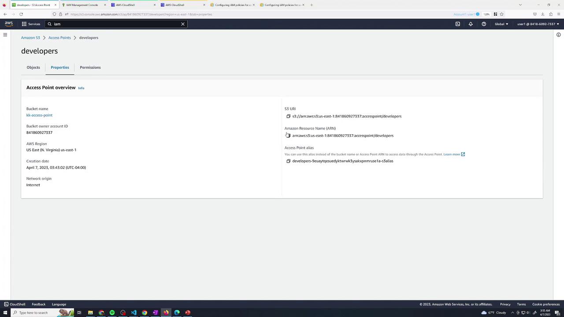This screenshot has height=317, width=564.
Task: Select the S3 URI value text
Action: tap(347, 116)
